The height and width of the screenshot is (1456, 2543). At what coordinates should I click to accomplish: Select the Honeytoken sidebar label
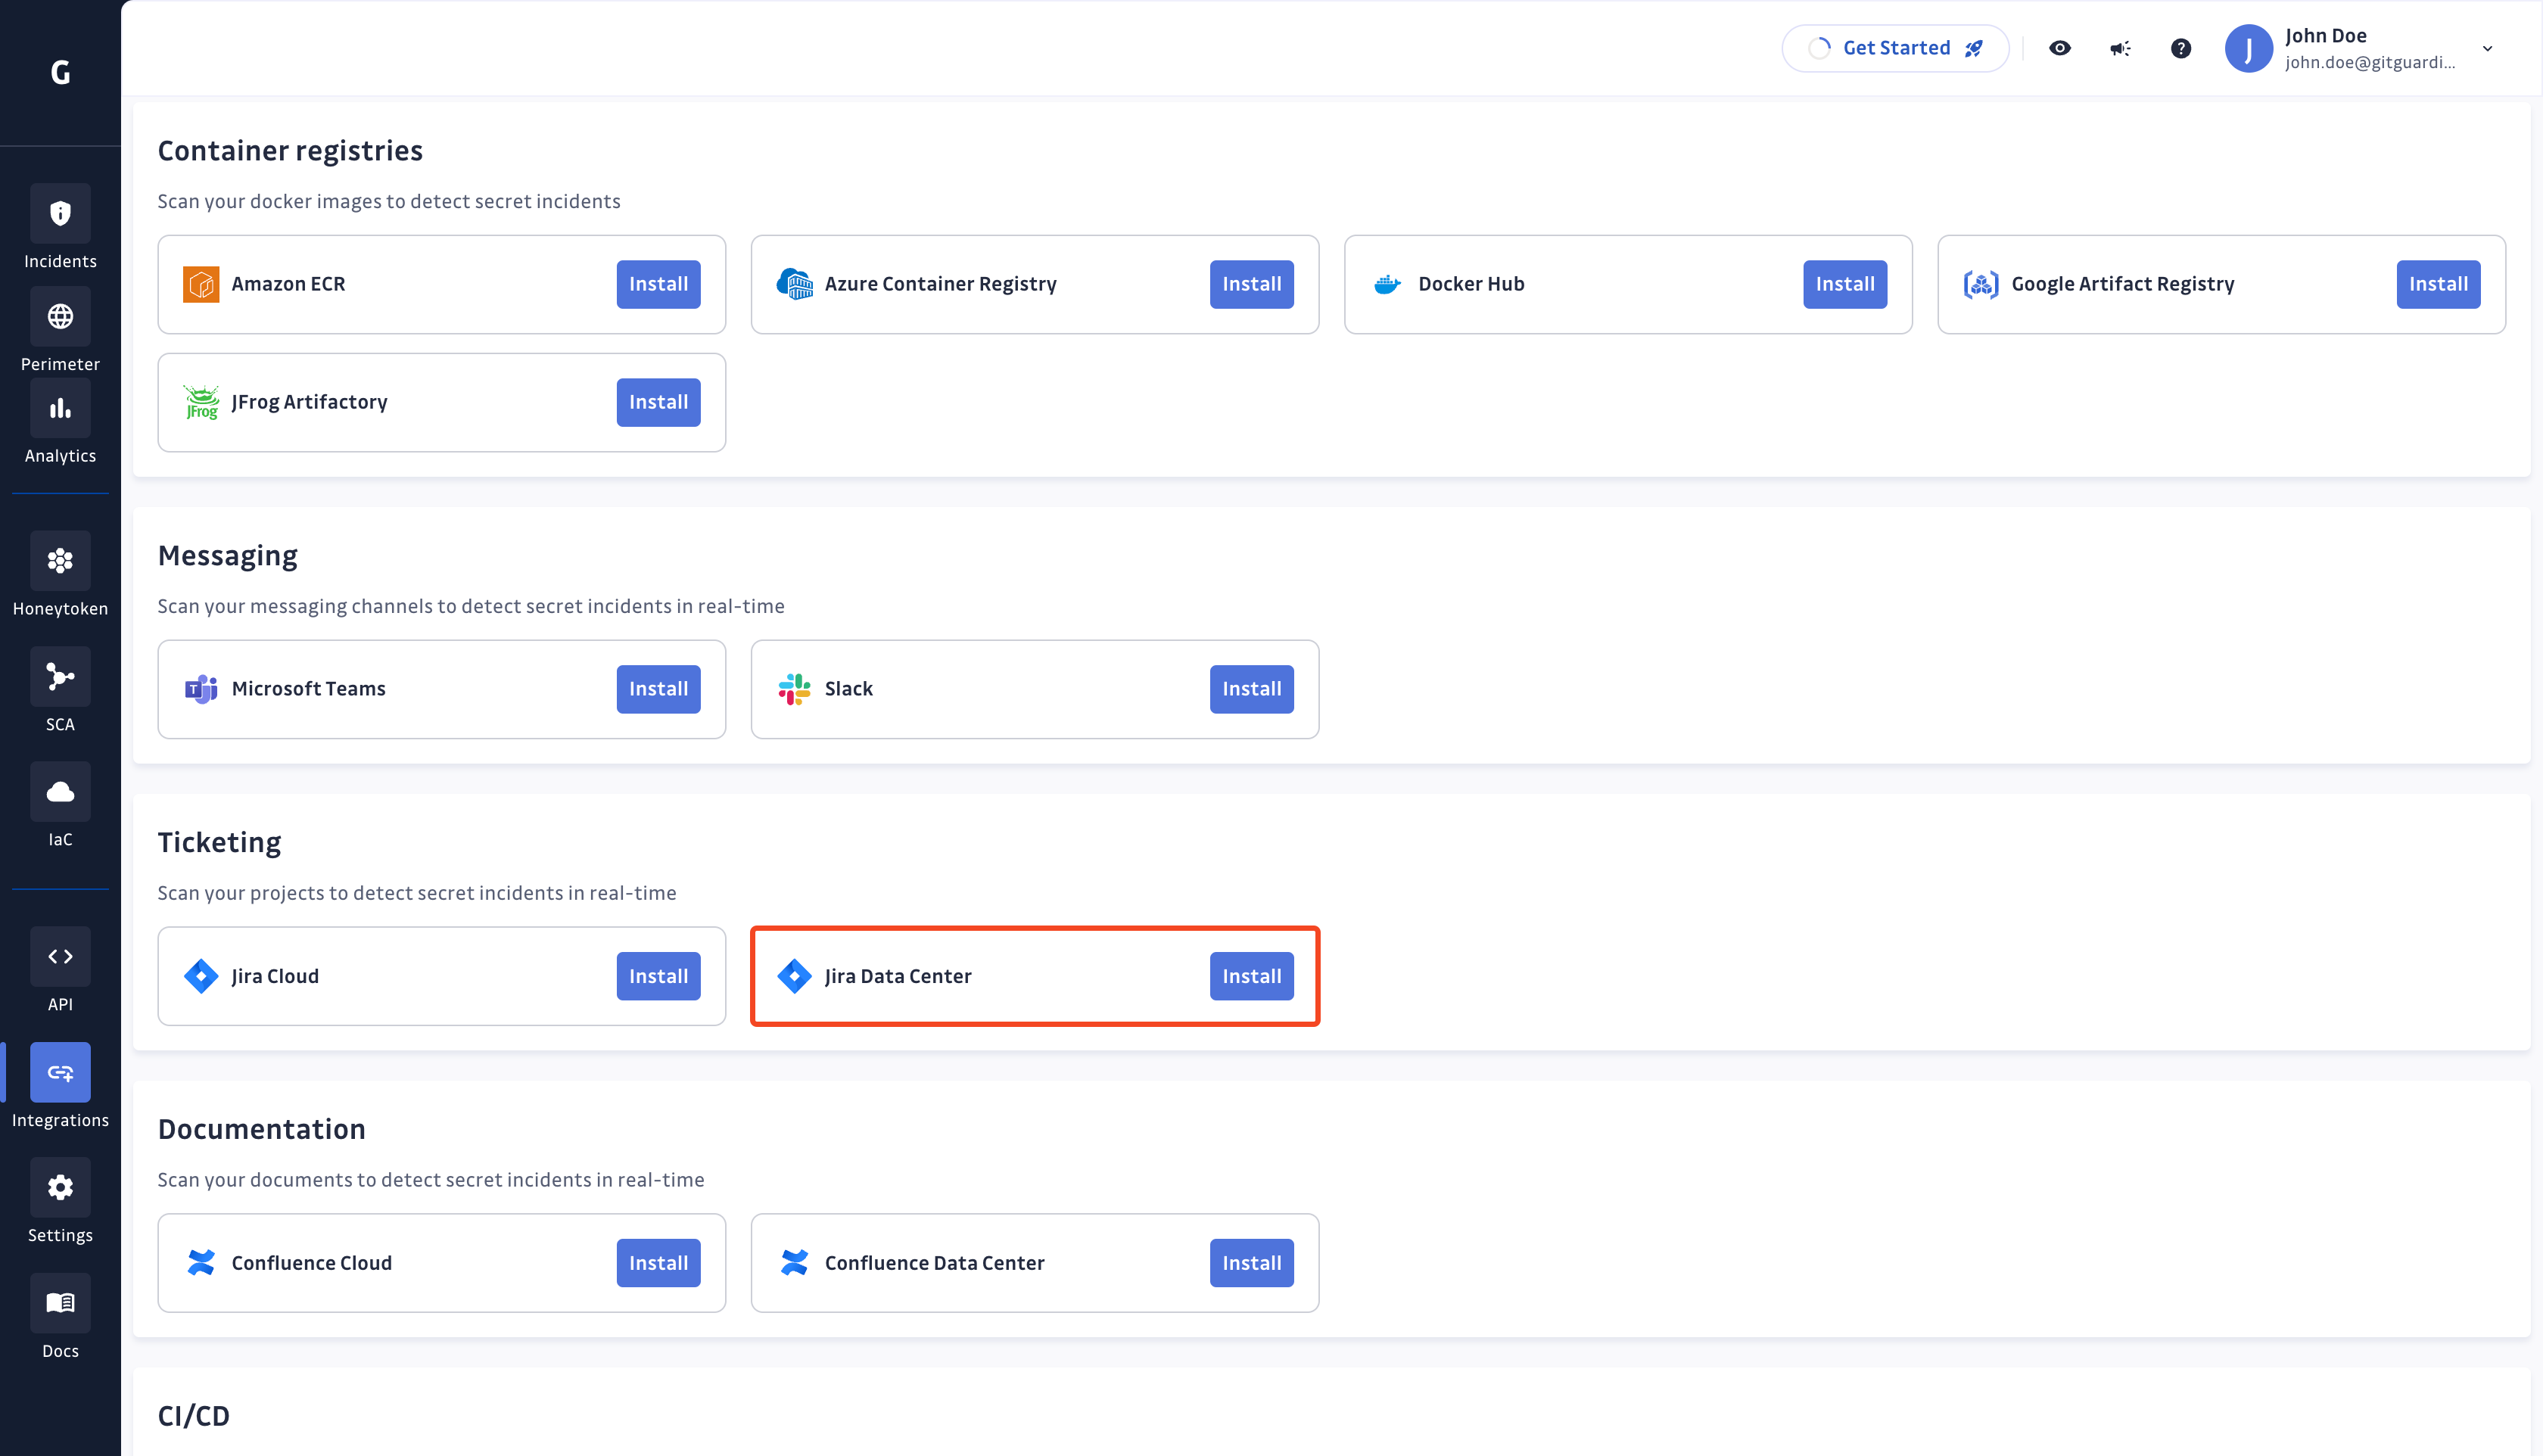[60, 609]
